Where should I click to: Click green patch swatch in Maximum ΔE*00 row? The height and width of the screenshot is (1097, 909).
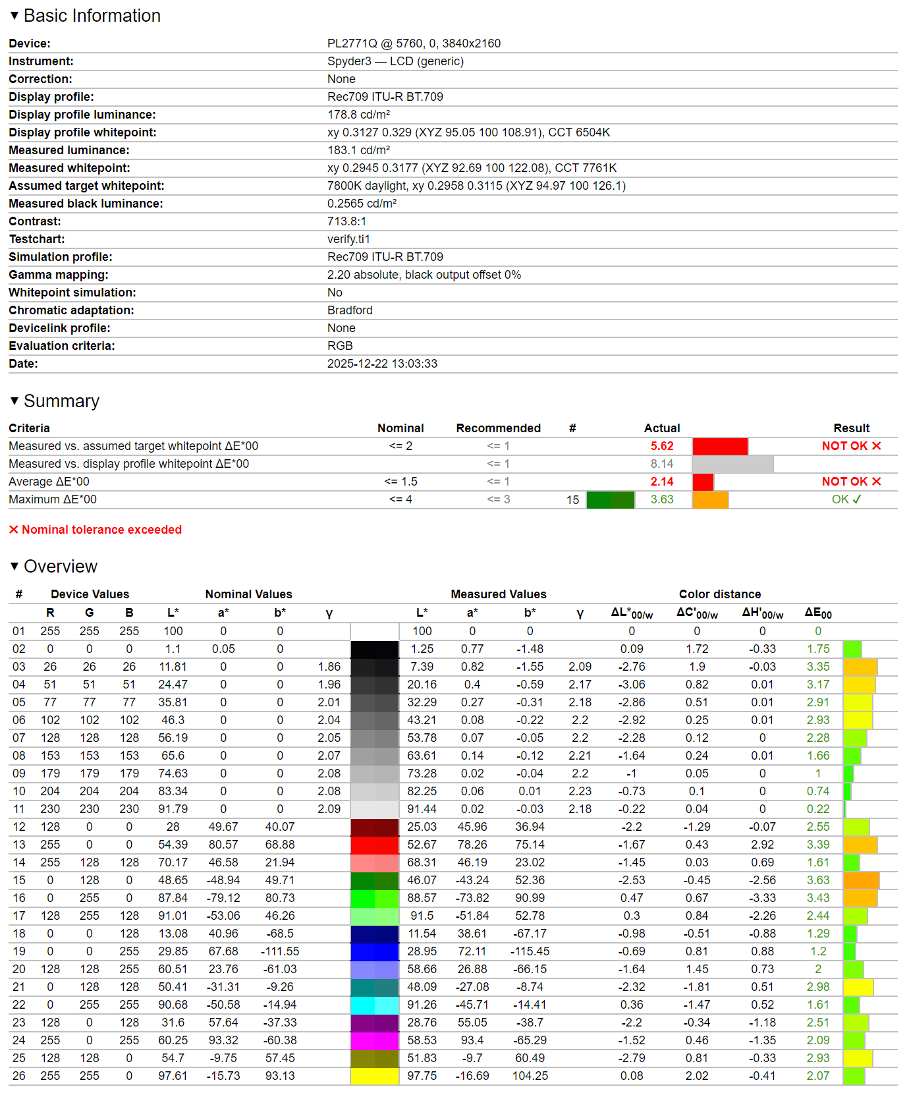pyautogui.click(x=610, y=500)
